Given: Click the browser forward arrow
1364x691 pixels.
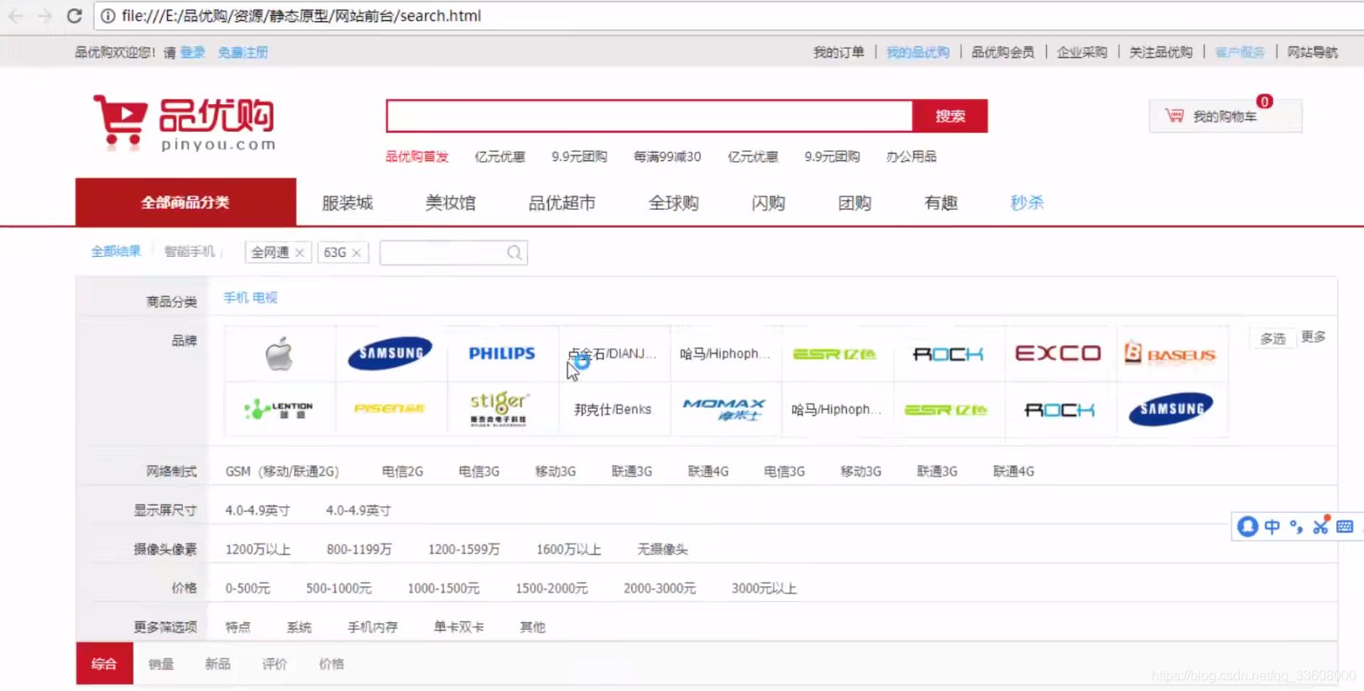Looking at the screenshot, I should click(44, 16).
